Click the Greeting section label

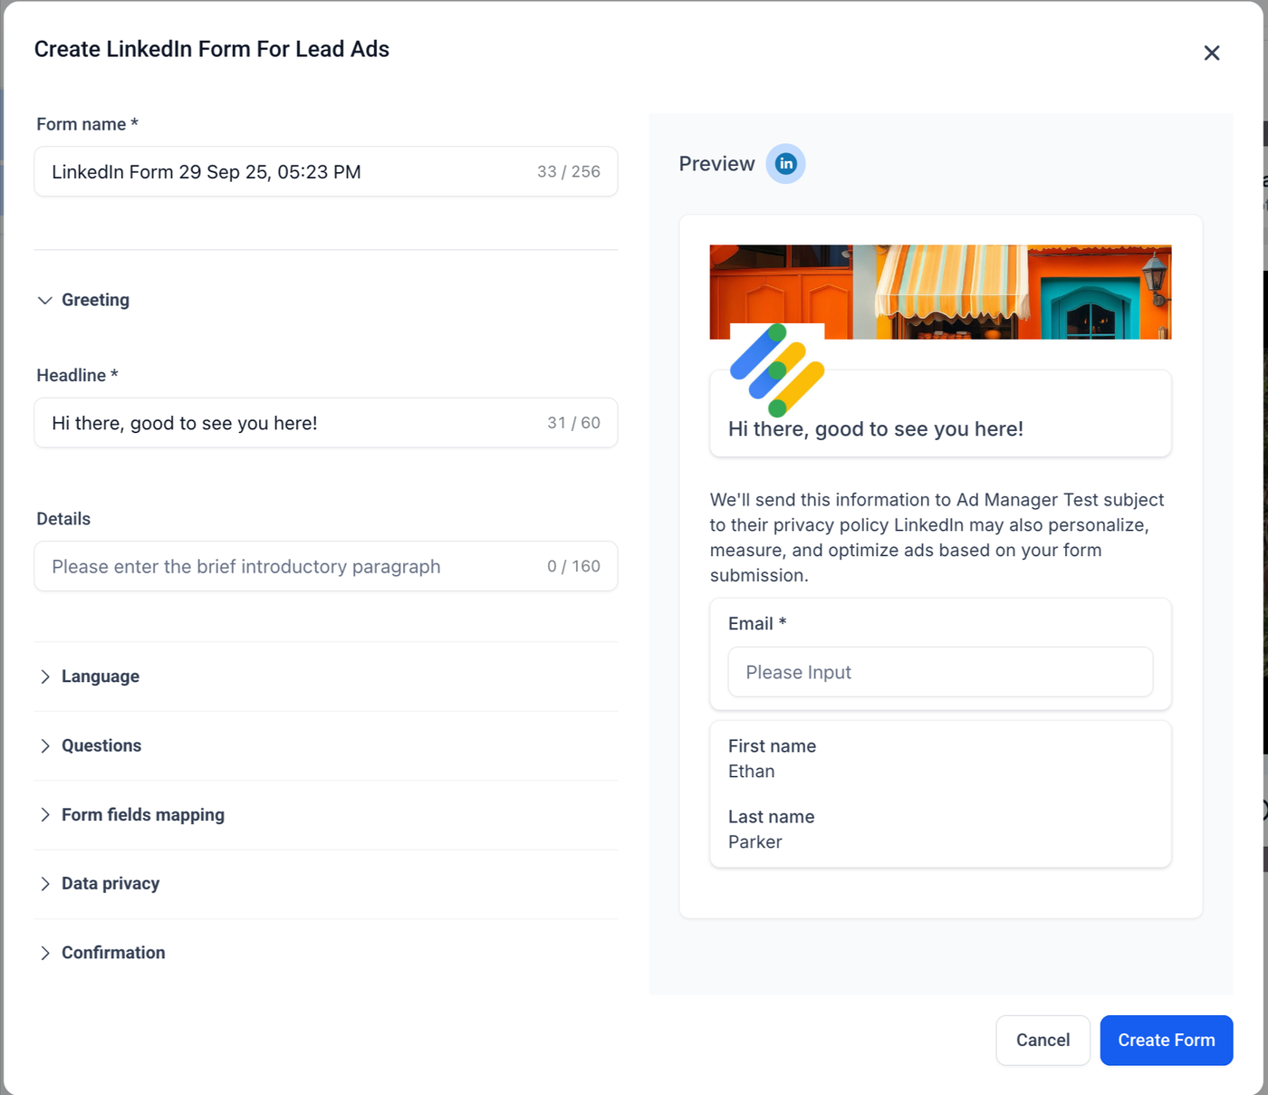click(x=95, y=300)
